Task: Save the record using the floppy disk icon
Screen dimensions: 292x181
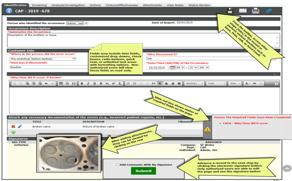Action: pyautogui.click(x=230, y=10)
